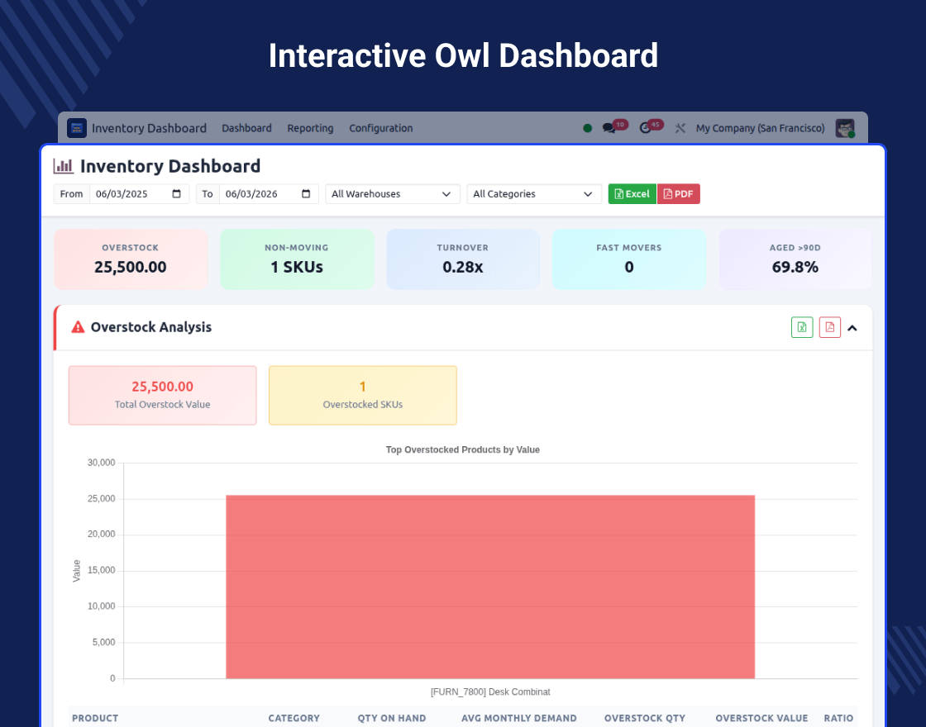926x727 pixels.
Task: Open the Dashboard menu
Action: coord(246,128)
